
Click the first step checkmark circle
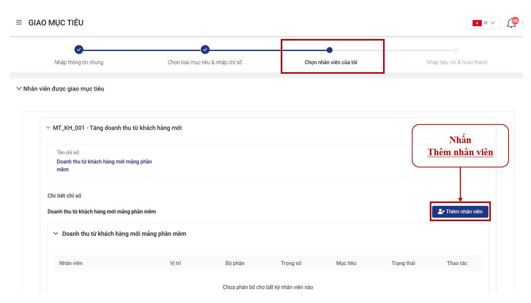(79, 50)
